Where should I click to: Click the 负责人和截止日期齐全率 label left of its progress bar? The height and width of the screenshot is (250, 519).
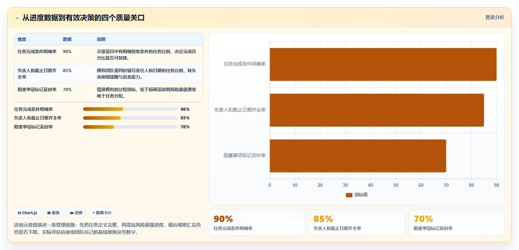tap(38, 118)
